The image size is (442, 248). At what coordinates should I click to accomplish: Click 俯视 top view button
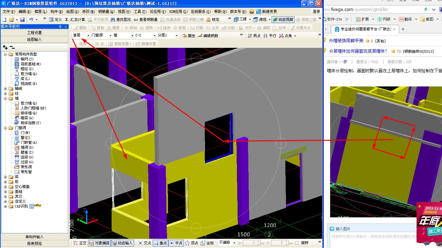coord(260,19)
